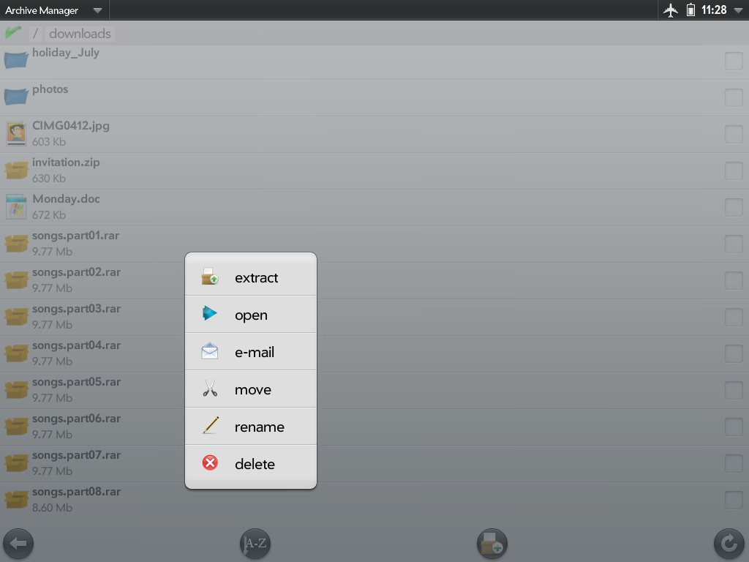Select the invitation.zip checkbox

[734, 171]
